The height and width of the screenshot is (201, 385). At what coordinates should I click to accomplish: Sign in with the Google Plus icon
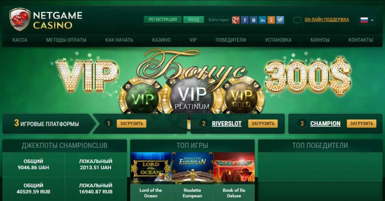[x=235, y=20]
